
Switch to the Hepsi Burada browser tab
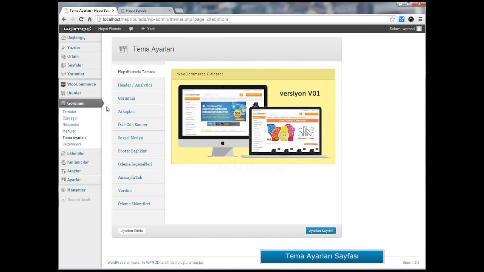[145, 11]
